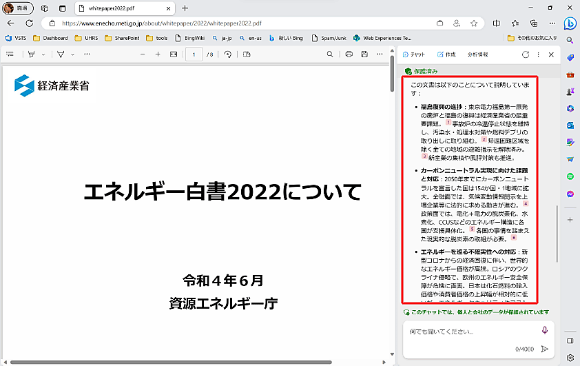Click the microphone icon in chat input

[x=545, y=330]
